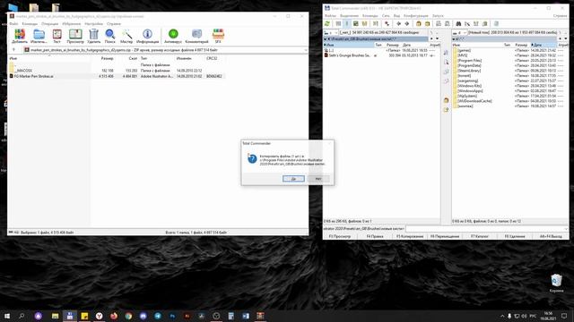Click the Extract to icon in WinRAR

(39, 37)
